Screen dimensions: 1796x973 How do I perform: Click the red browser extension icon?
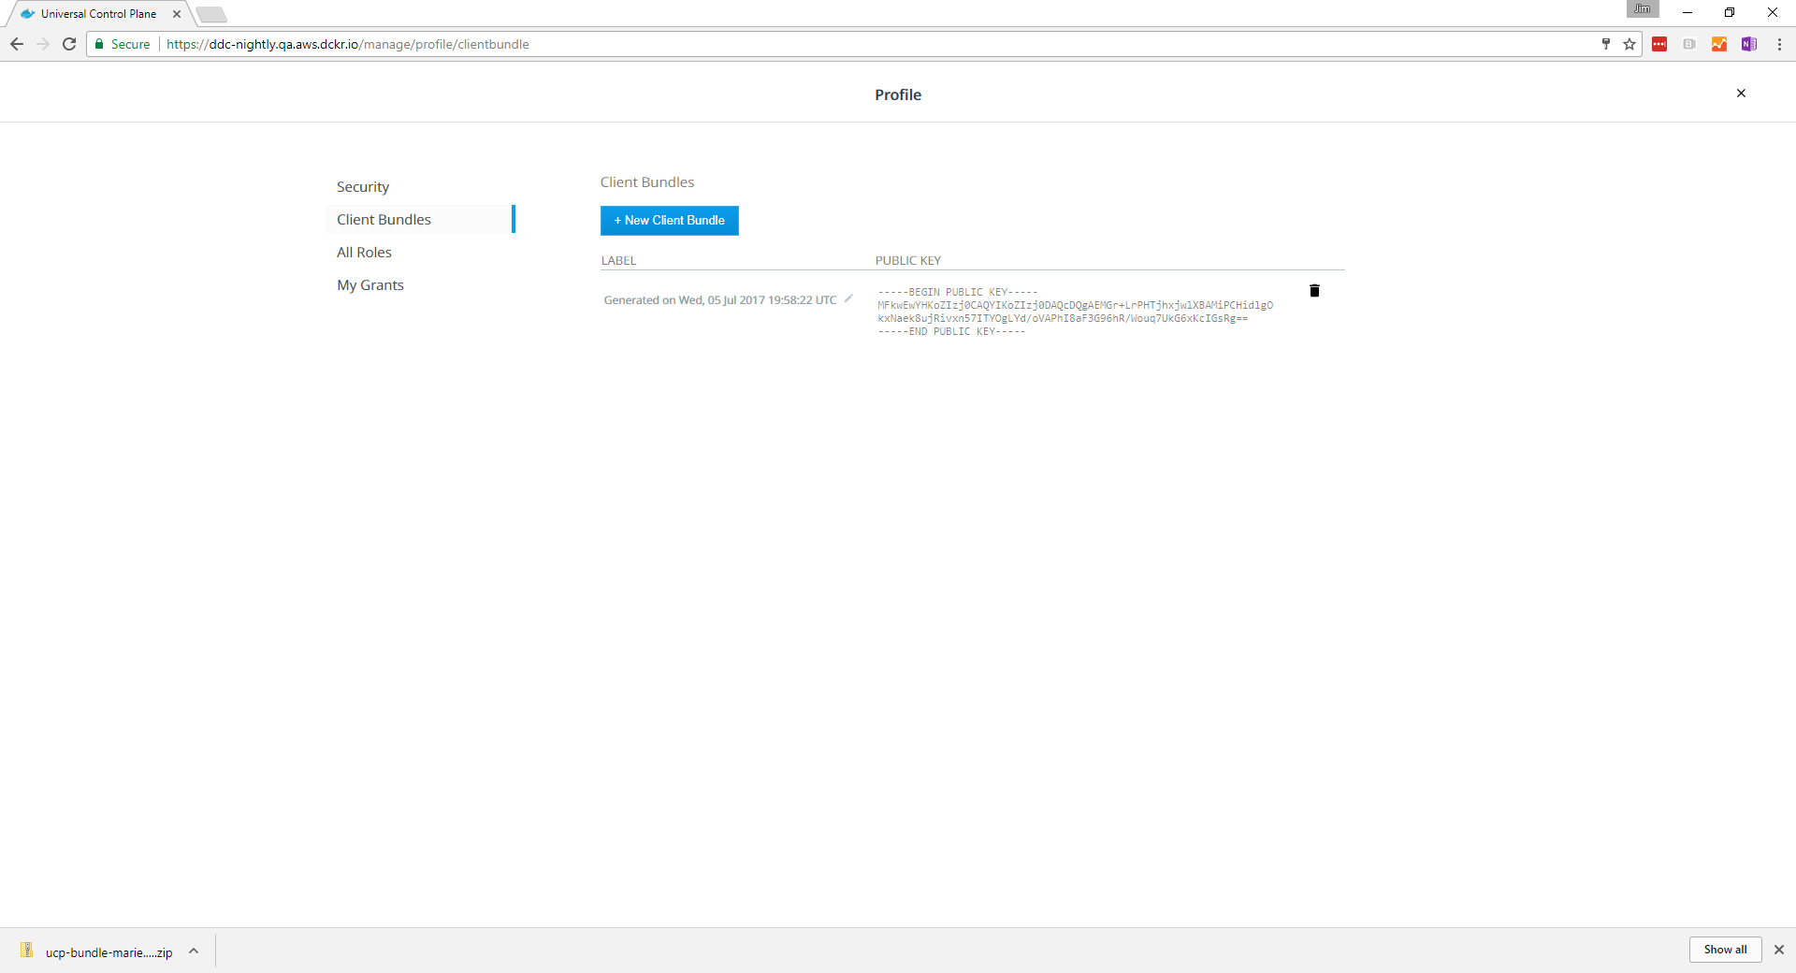click(x=1659, y=44)
